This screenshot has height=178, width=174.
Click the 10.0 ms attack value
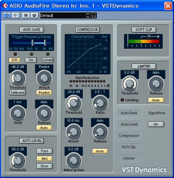coord(74,121)
